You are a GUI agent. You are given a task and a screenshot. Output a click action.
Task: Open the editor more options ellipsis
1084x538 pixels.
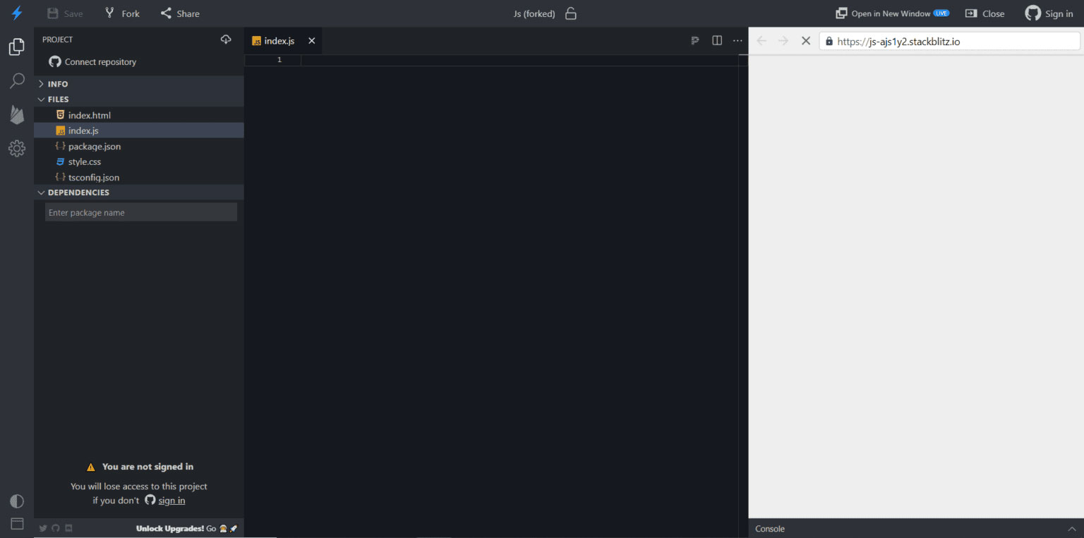click(x=737, y=41)
